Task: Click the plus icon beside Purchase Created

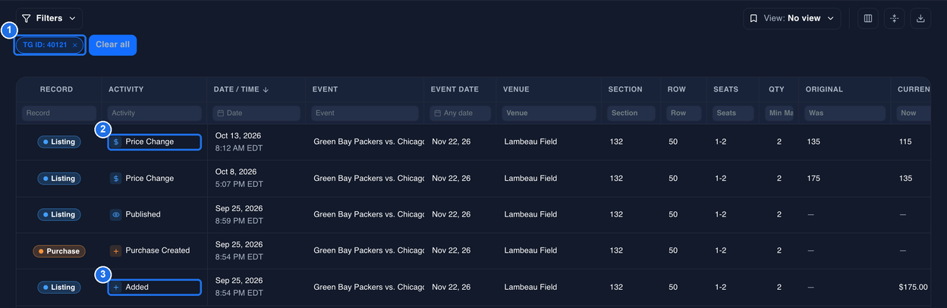Action: coord(115,250)
